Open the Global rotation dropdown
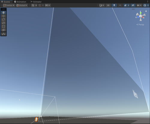This screenshot has height=124, width=150. pyautogui.click(x=22, y=5)
